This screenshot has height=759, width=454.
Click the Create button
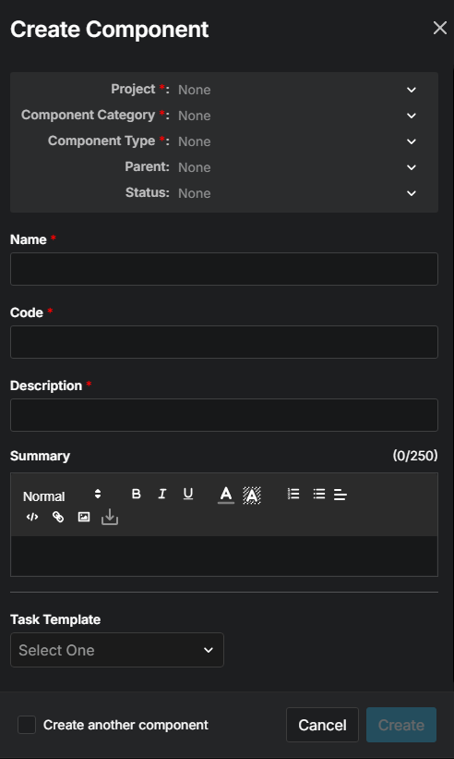pos(401,725)
